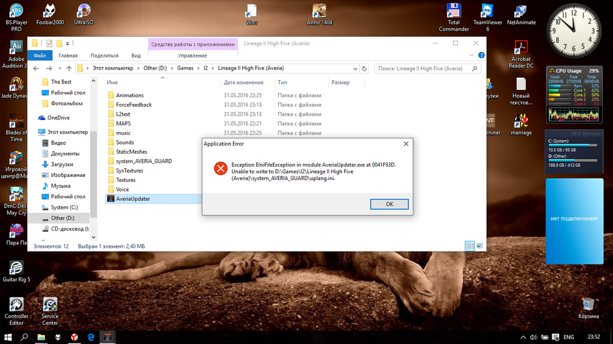Click the Yandex browser taskbar icon
The width and height of the screenshot is (613, 344).
(x=74, y=337)
